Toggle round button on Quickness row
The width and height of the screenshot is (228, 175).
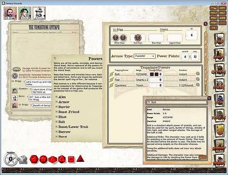198,85
